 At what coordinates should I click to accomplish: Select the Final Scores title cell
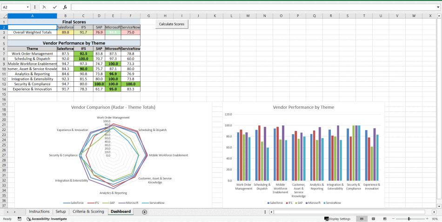pos(74,22)
